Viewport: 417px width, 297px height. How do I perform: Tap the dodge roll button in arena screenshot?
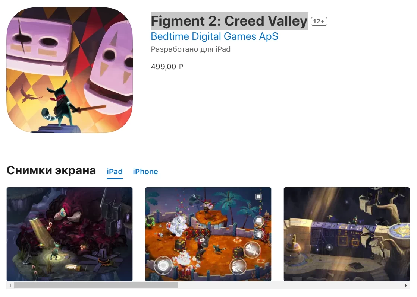238,266
